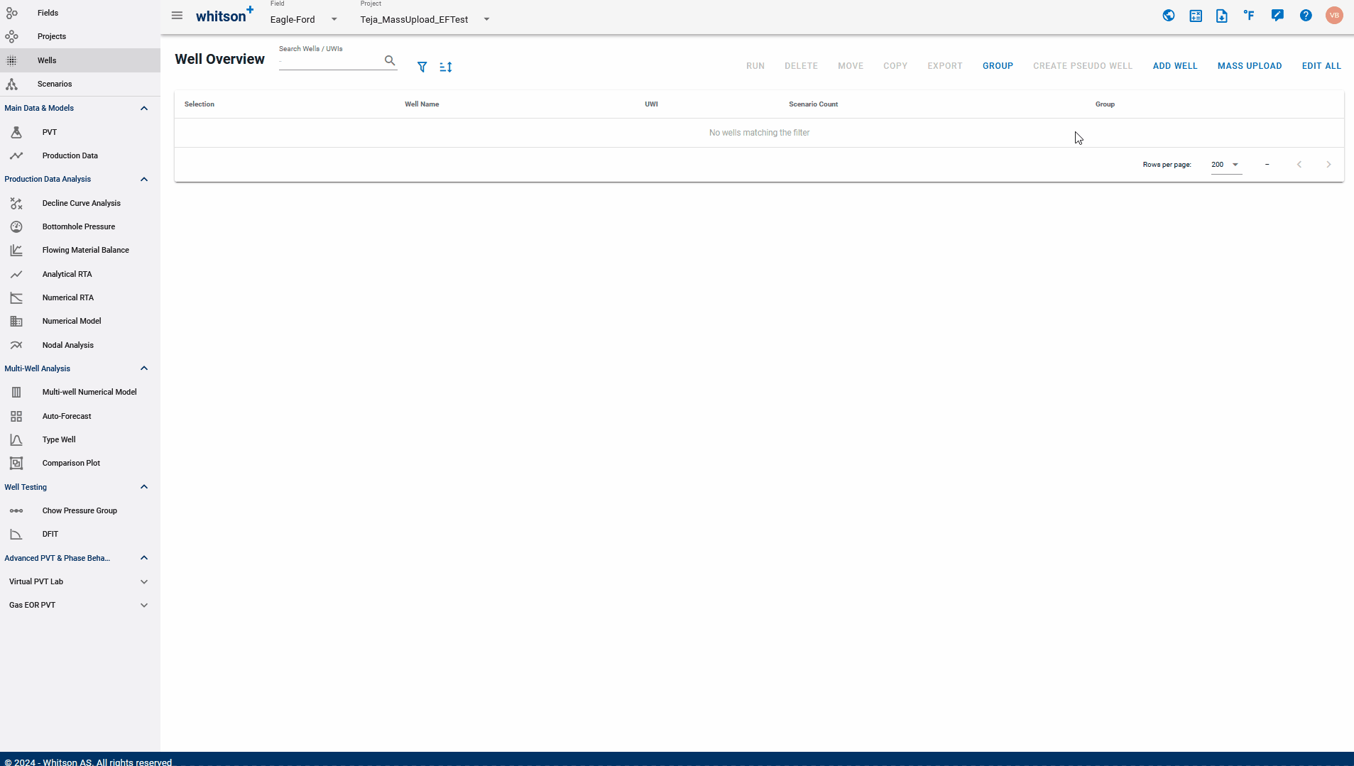1354x766 pixels.
Task: Open the globe map icon
Action: click(1169, 16)
